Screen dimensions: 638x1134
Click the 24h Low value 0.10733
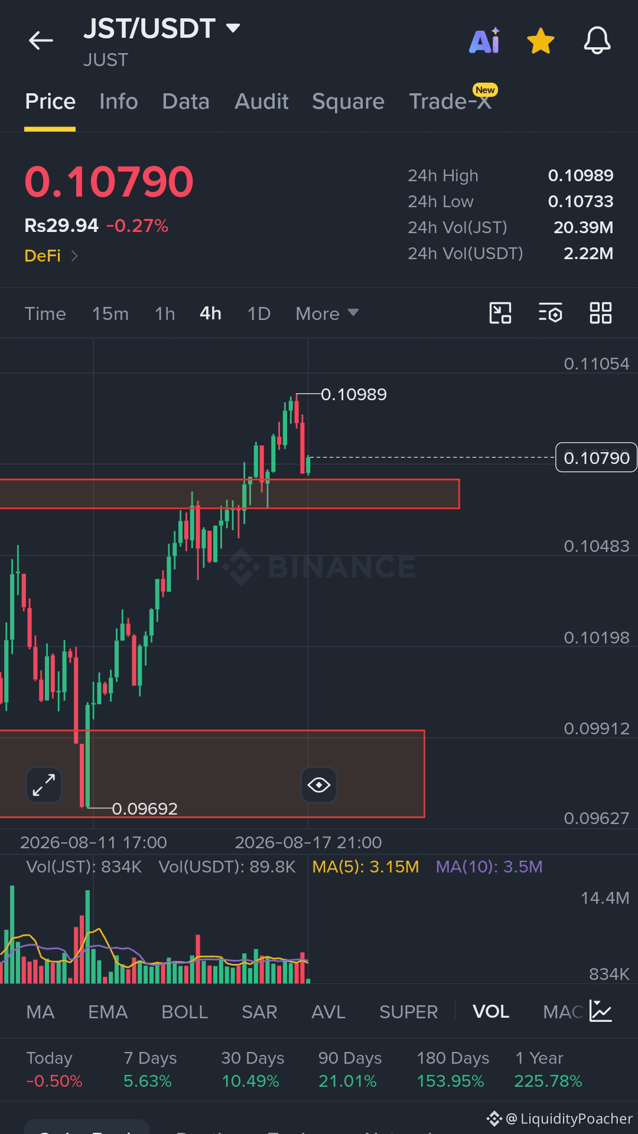click(x=581, y=201)
